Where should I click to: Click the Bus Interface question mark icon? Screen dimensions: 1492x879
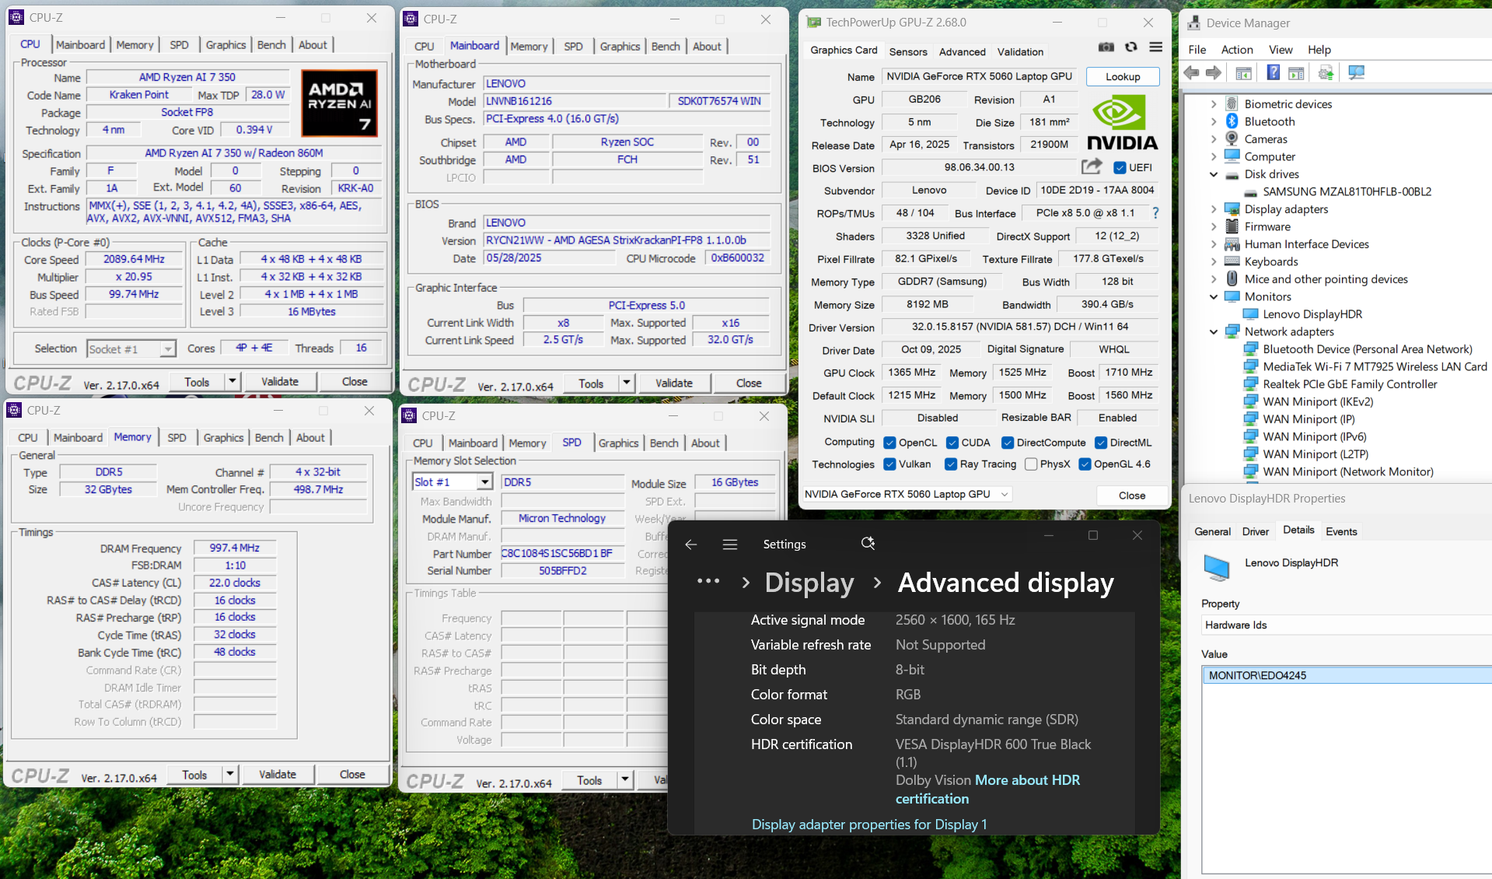coord(1155,213)
